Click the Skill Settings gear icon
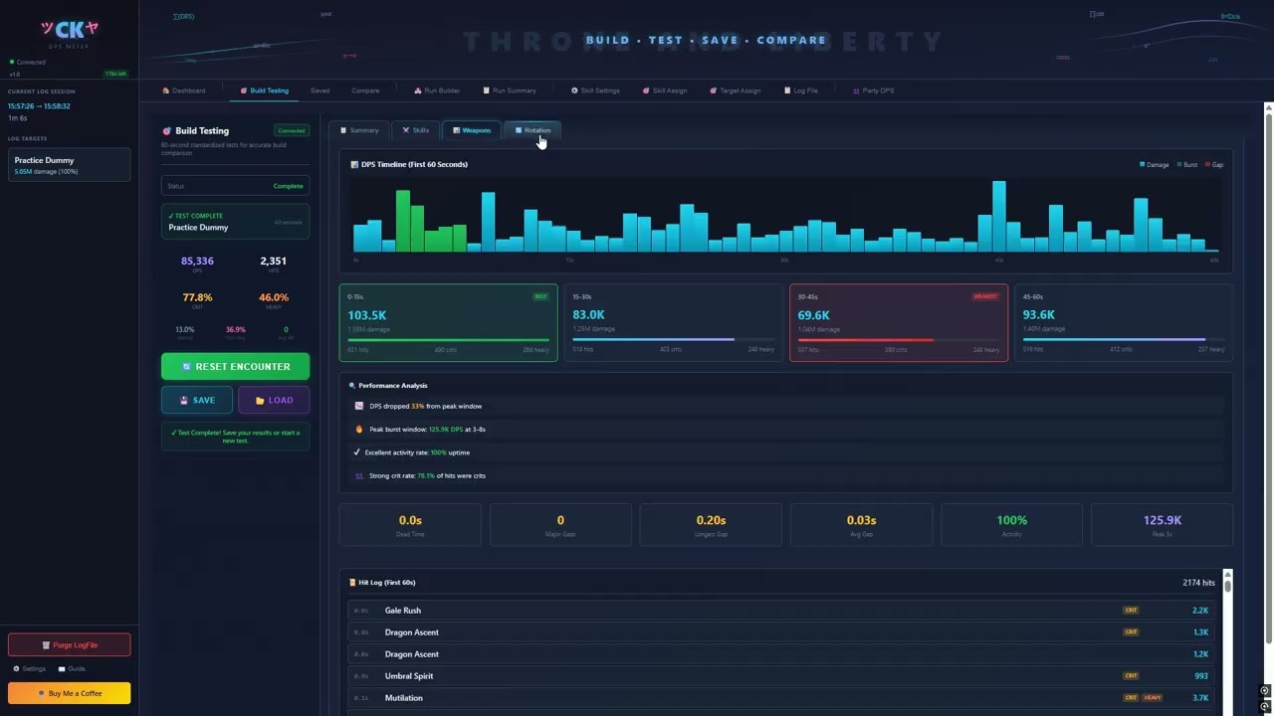The image size is (1274, 716). coord(574,90)
